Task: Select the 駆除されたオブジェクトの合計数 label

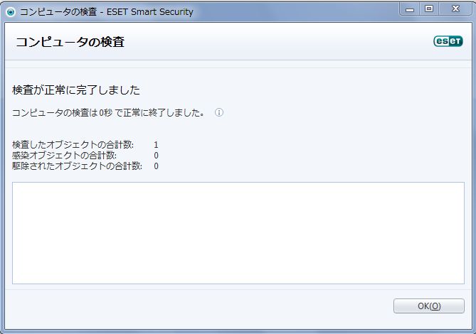Action: pyautogui.click(x=77, y=166)
